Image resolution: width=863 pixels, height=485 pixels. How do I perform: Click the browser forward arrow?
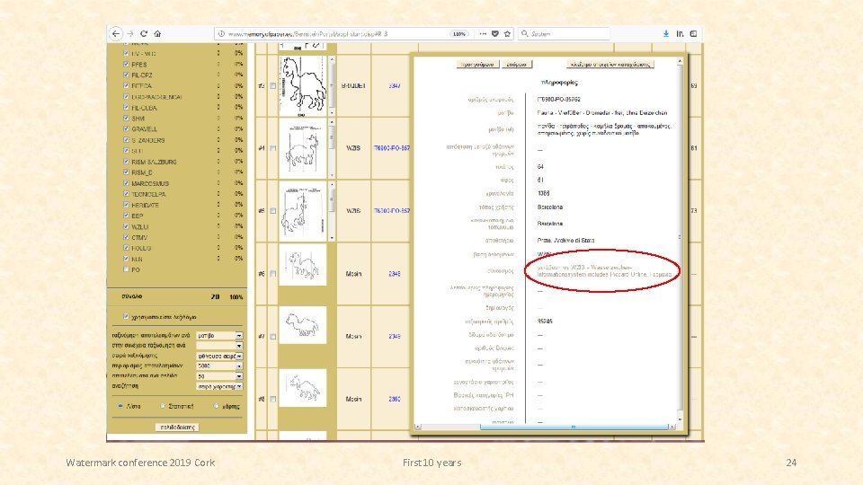click(129, 33)
